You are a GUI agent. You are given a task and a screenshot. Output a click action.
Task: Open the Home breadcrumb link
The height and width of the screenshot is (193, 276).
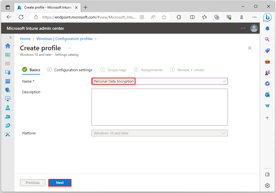tap(25, 39)
